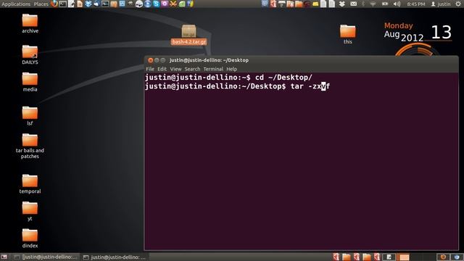Image resolution: width=464 pixels, height=261 pixels.
Task: Select the folder named this
Action: coord(348,34)
